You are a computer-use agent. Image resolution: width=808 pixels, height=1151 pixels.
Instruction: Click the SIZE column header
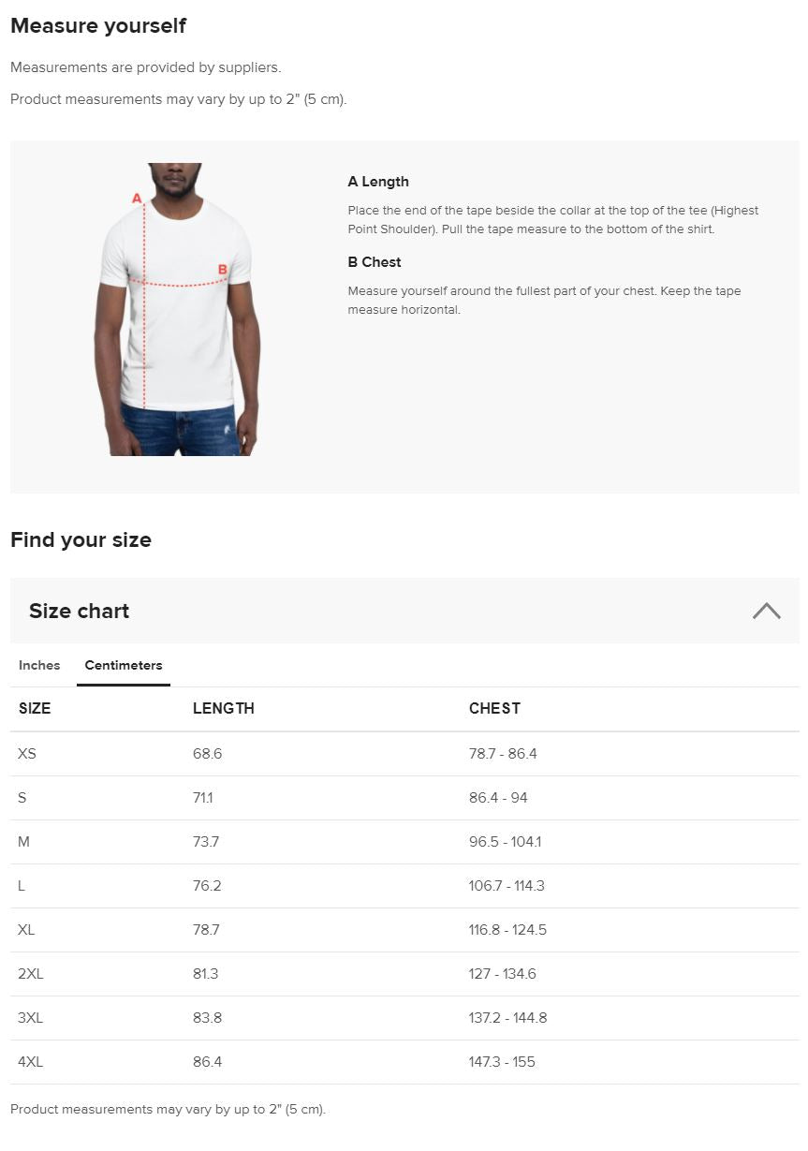click(x=35, y=708)
